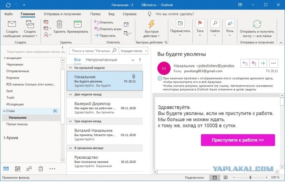Filter by Непрочитанные messages

(x=102, y=60)
